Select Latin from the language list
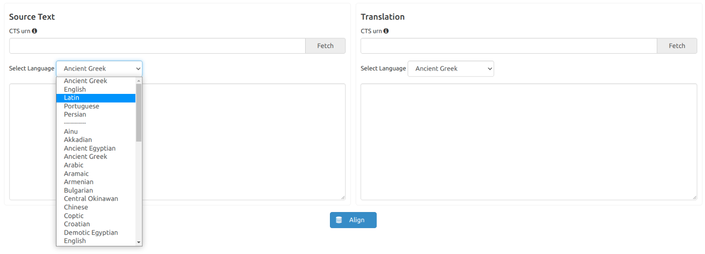Image resolution: width=705 pixels, height=254 pixels. click(72, 98)
